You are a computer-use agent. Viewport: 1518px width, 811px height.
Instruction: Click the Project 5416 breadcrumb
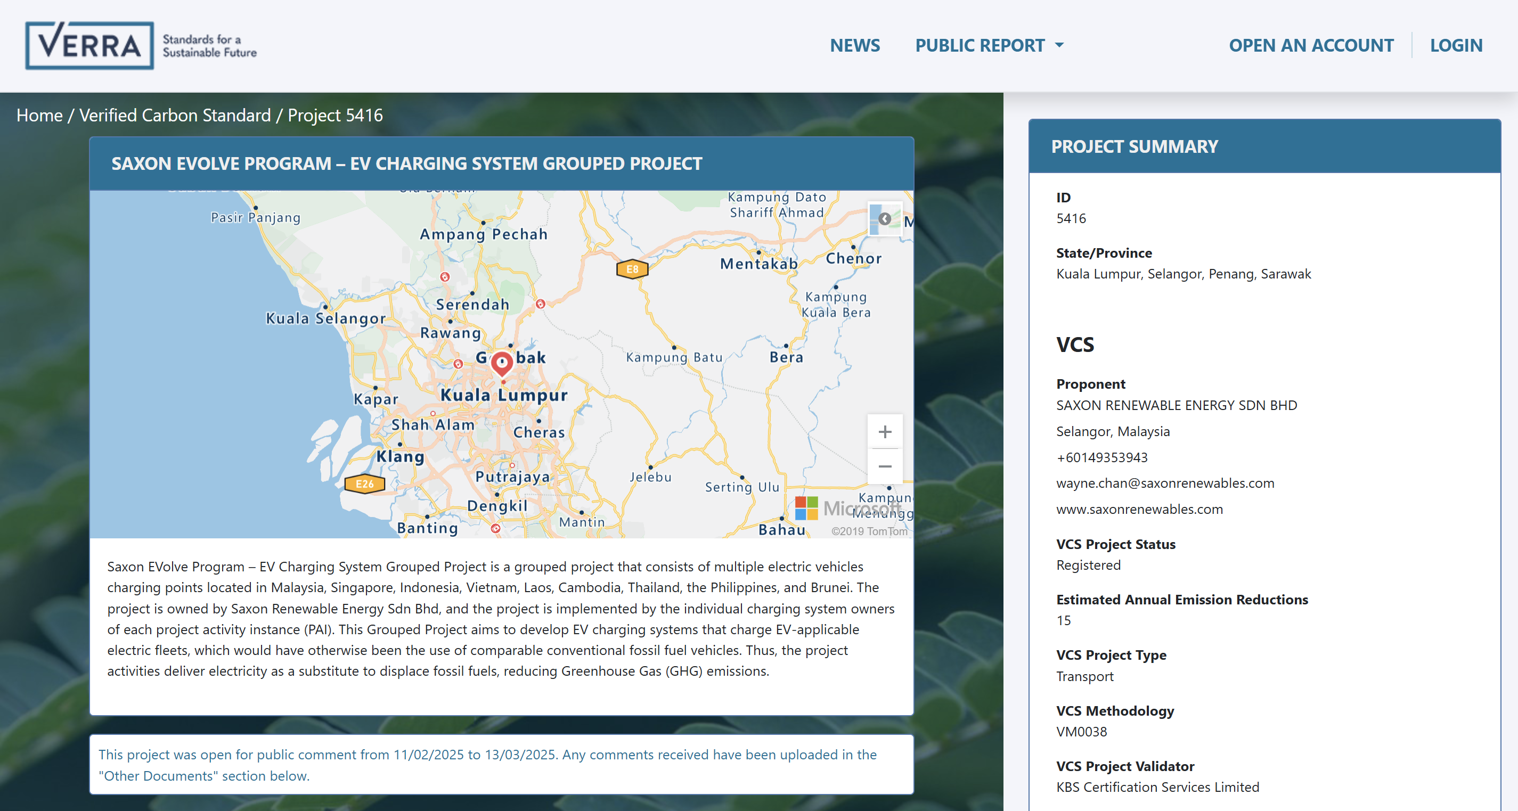tap(334, 116)
